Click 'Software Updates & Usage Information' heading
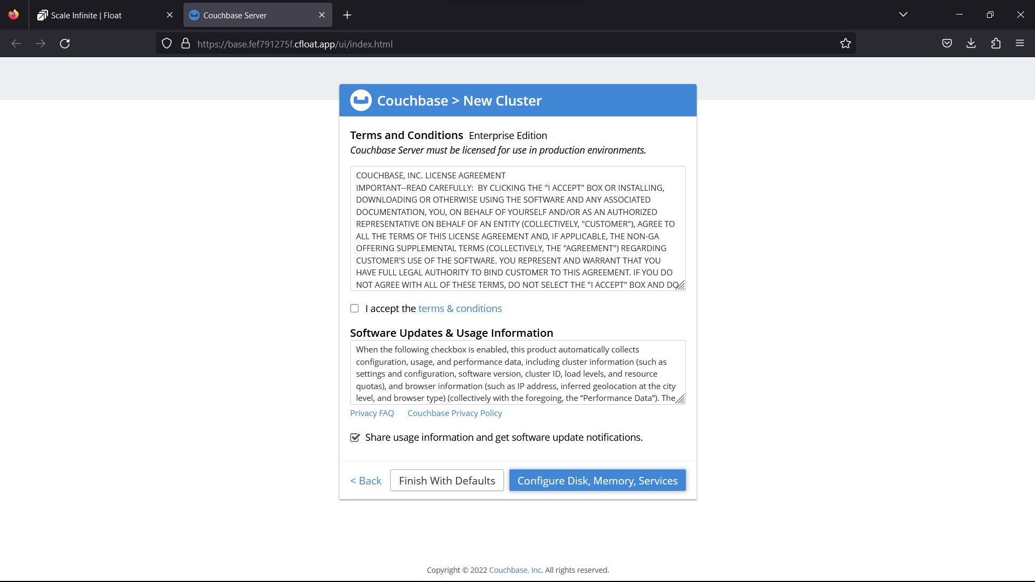Image resolution: width=1035 pixels, height=582 pixels. (452, 333)
